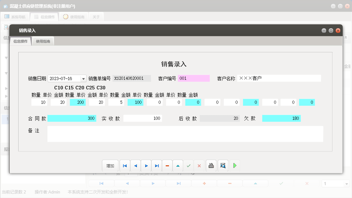The width and height of the screenshot is (352, 198).
Task: Go to the previous record arrow icon
Action: click(x=136, y=166)
